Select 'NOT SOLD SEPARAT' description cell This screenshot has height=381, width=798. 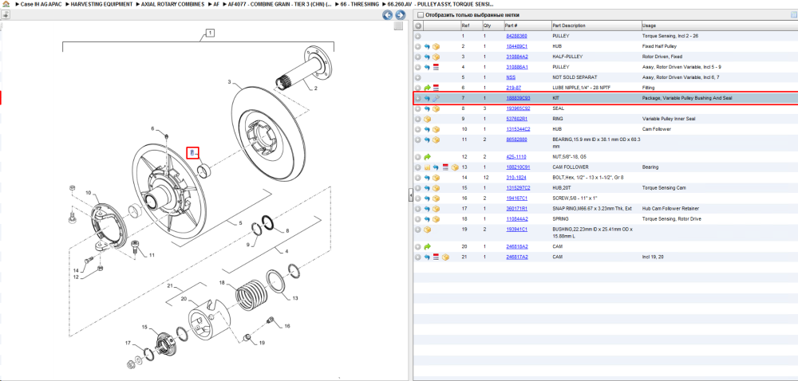coord(575,77)
